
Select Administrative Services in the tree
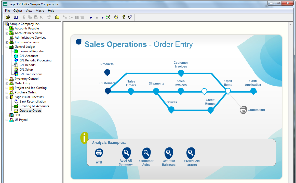pyautogui.click(x=30, y=37)
